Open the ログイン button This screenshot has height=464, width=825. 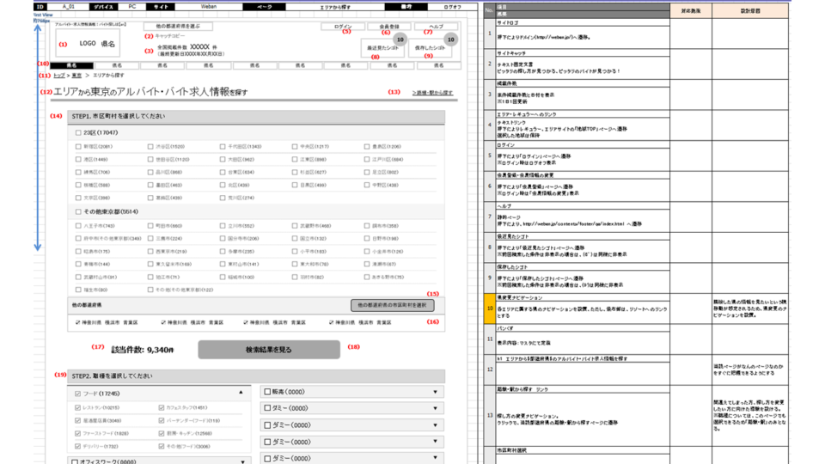pos(342,27)
